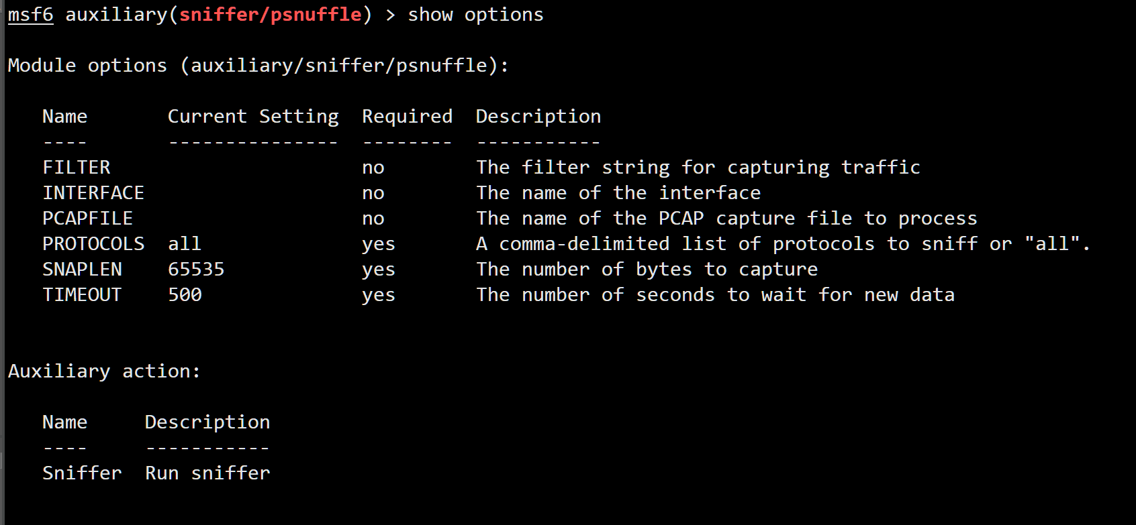
Task: Click the INTERFACE option name
Action: coord(93,193)
